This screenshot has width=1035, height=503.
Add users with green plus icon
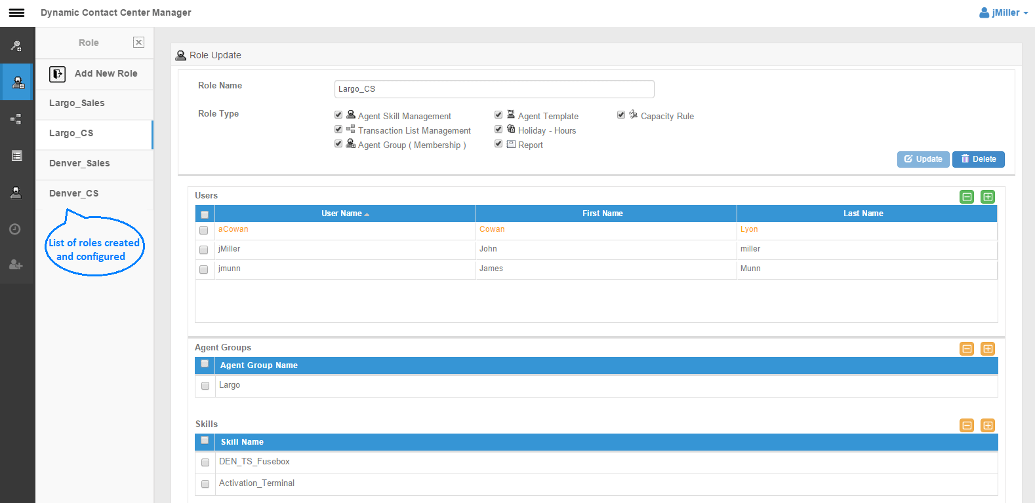[x=988, y=197]
